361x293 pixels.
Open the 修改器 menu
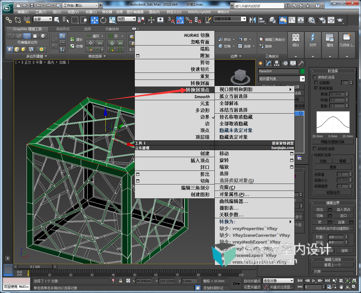107,12
